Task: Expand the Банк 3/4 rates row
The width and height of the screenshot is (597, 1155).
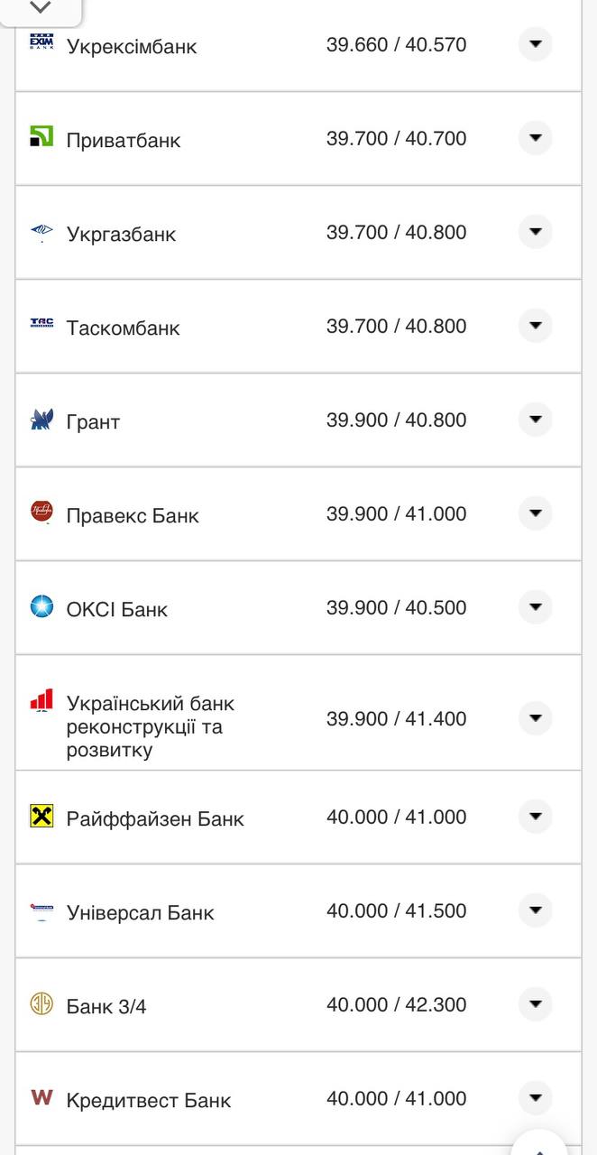Action: coord(535,1002)
